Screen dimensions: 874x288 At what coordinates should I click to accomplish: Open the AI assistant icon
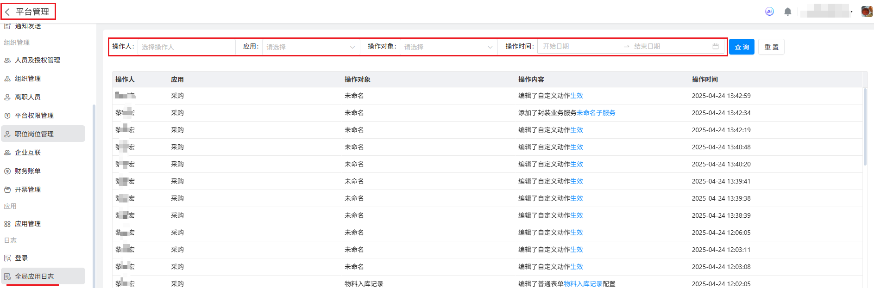tap(769, 12)
